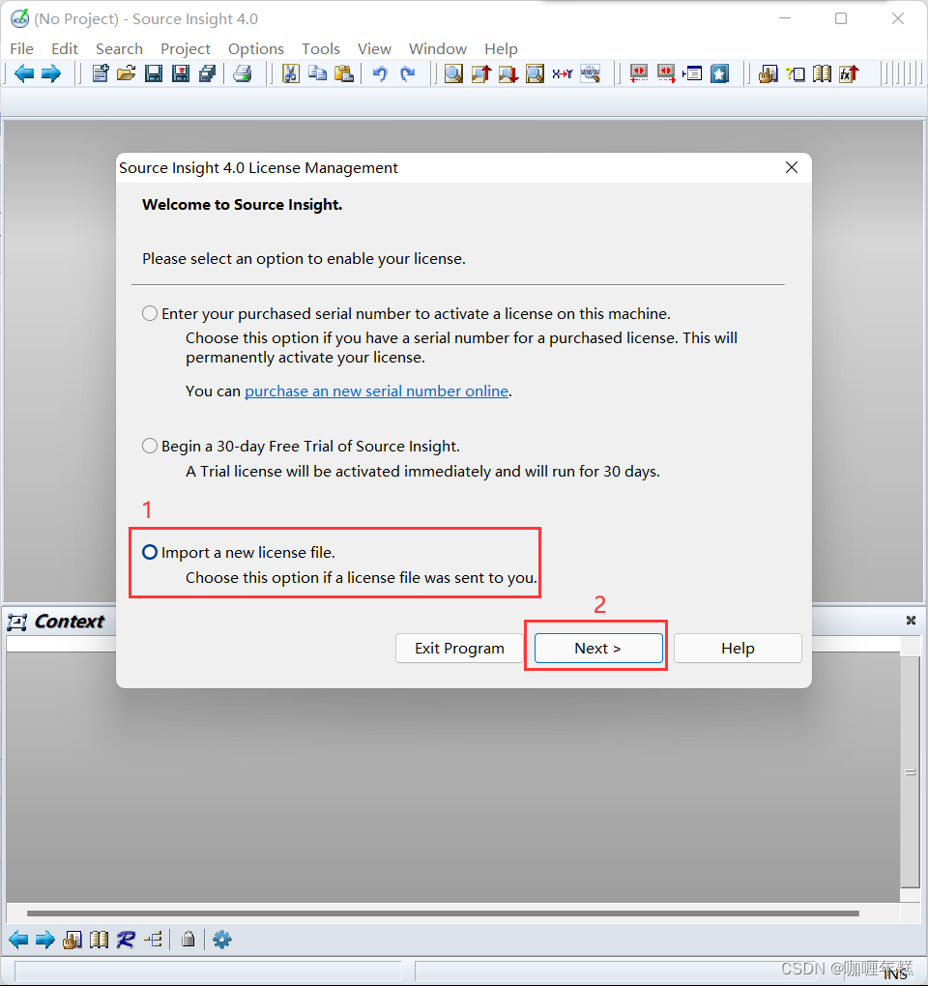Open the purchase an new serial number online link
The image size is (928, 986).
(376, 391)
